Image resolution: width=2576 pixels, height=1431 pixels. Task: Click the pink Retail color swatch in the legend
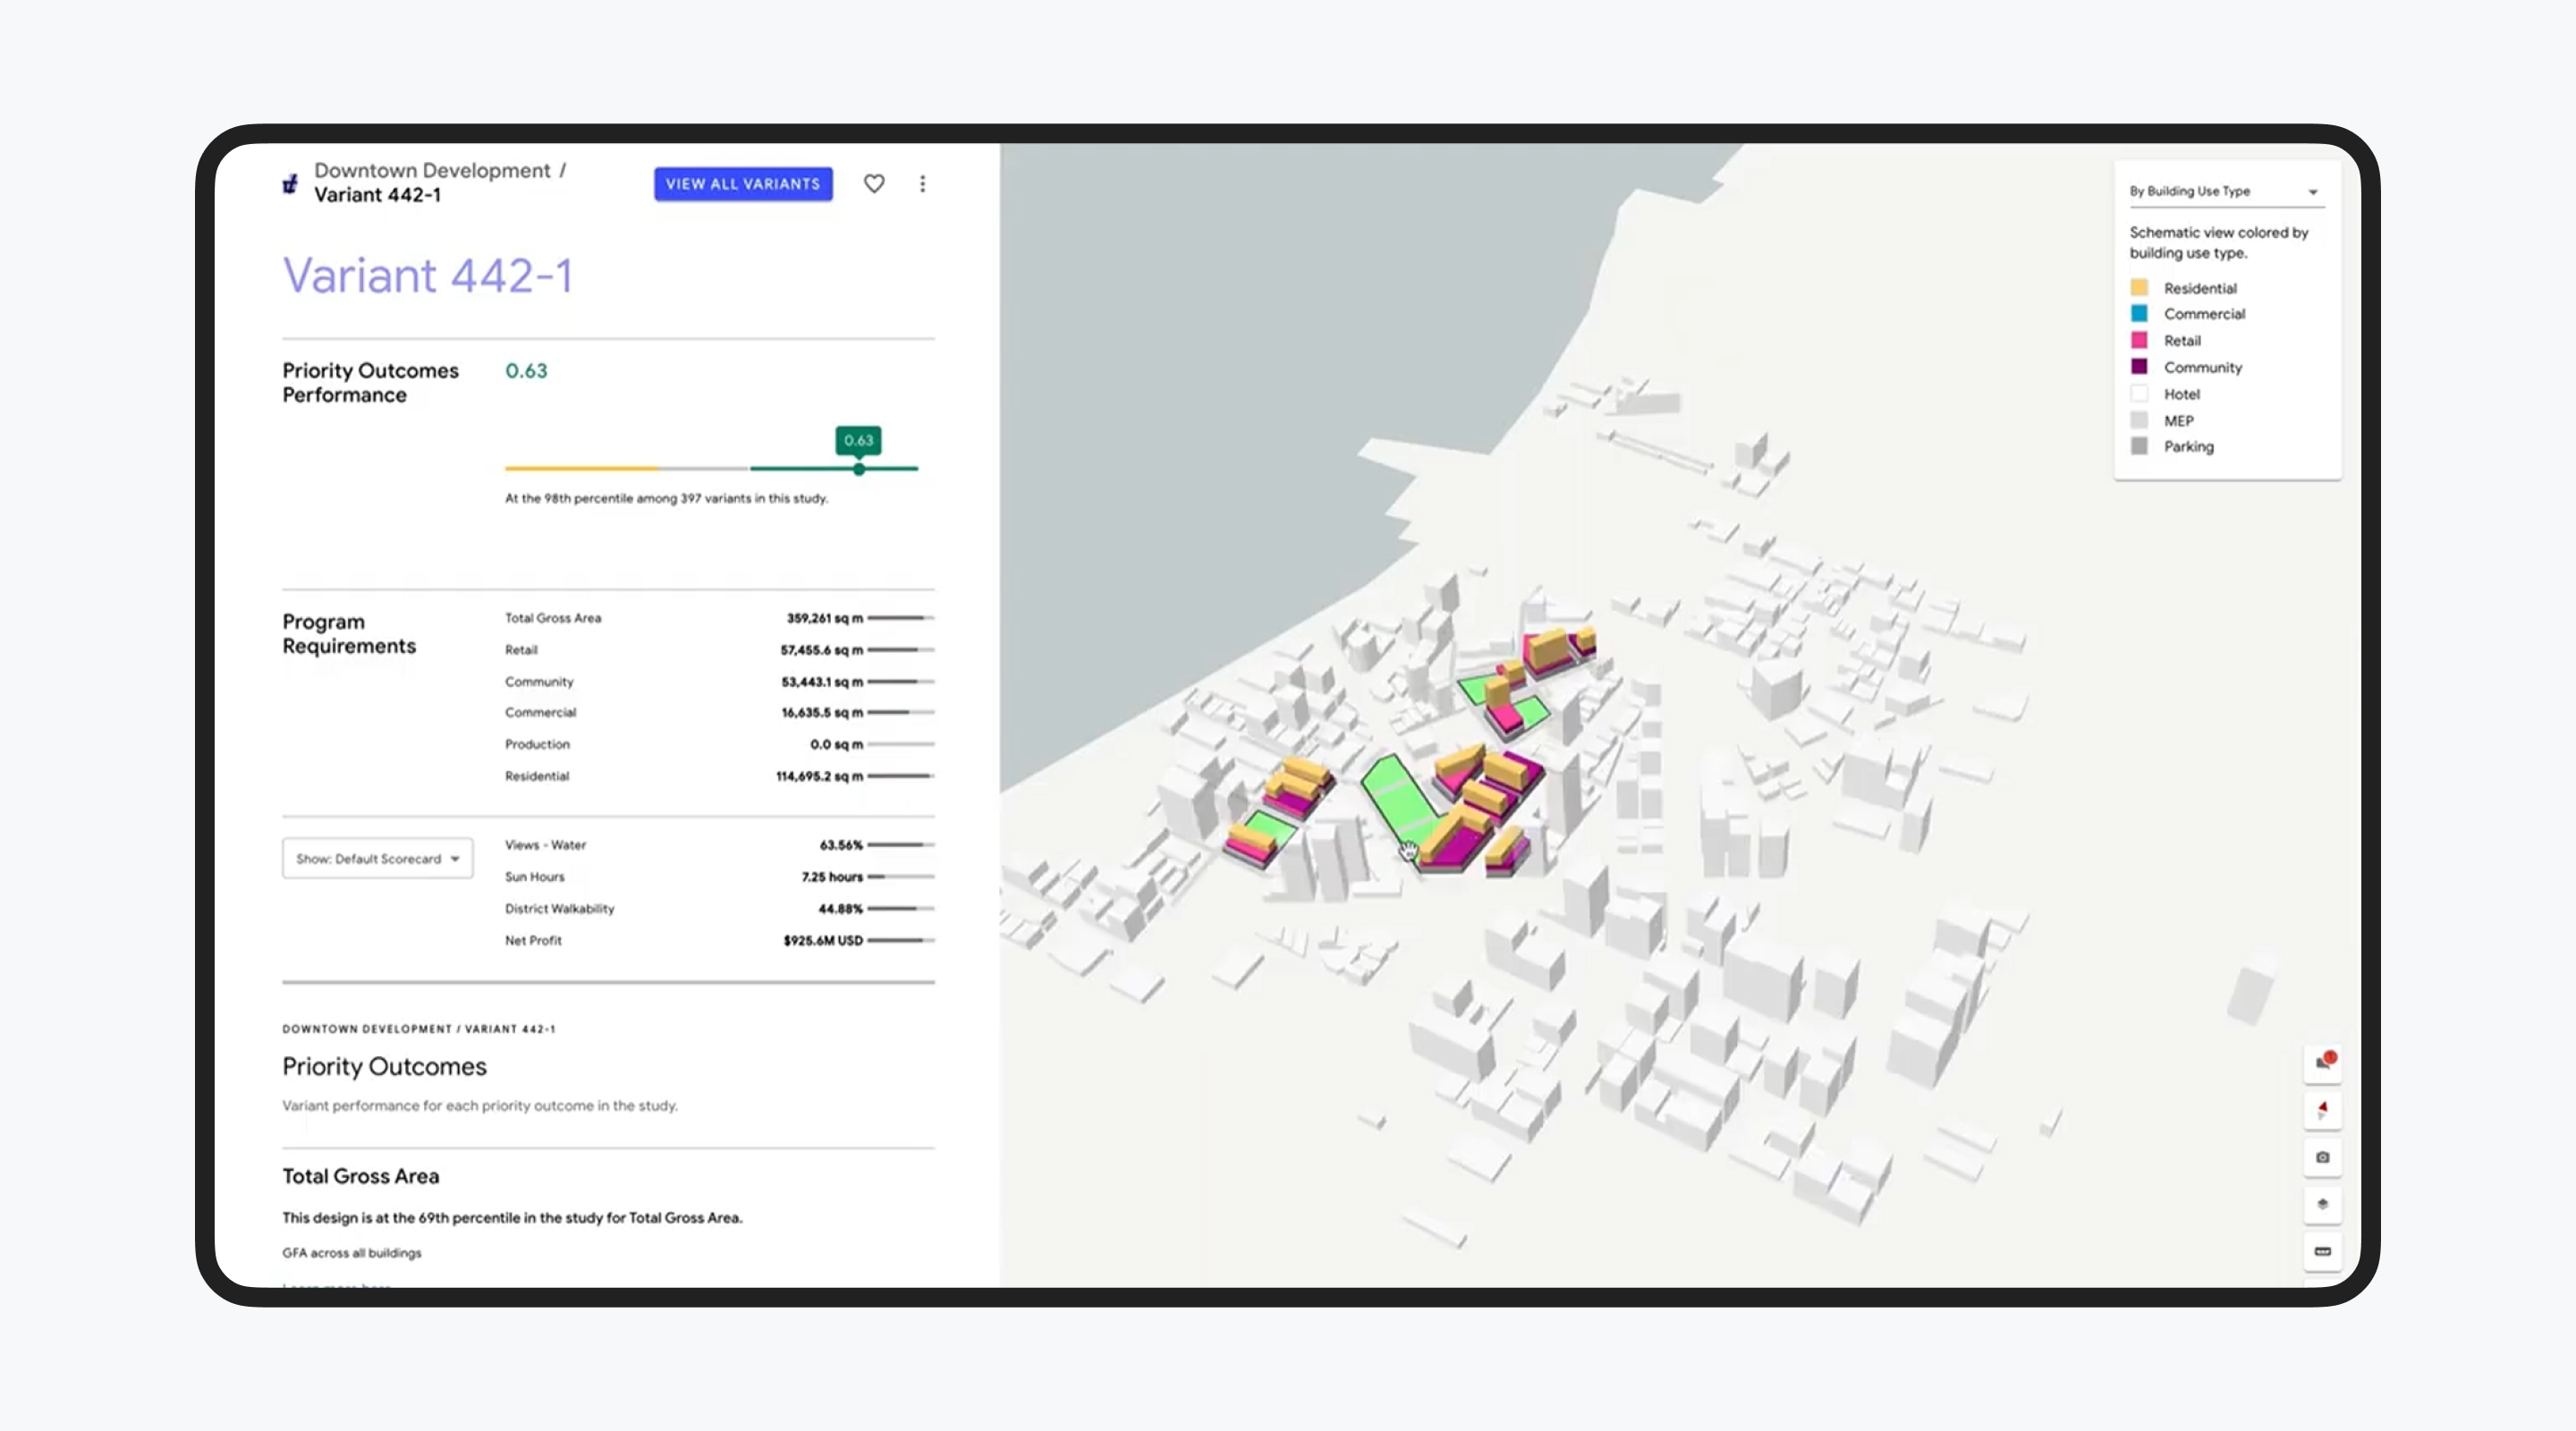tap(2139, 340)
